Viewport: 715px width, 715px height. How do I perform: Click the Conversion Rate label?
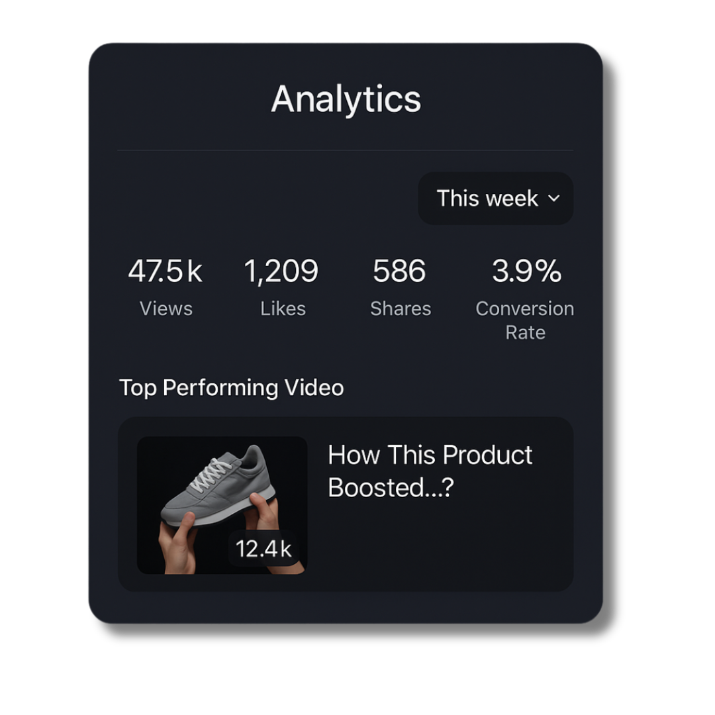(525, 320)
